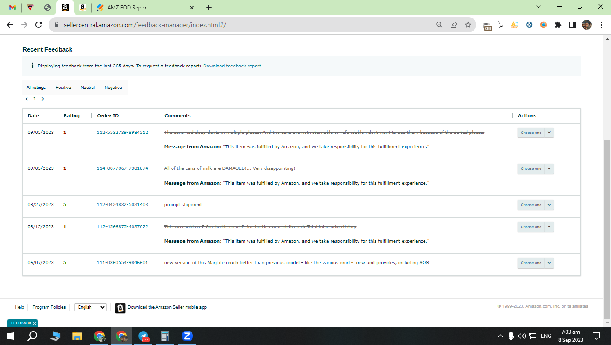
Task: Open Zalo from the taskbar
Action: tap(187, 336)
